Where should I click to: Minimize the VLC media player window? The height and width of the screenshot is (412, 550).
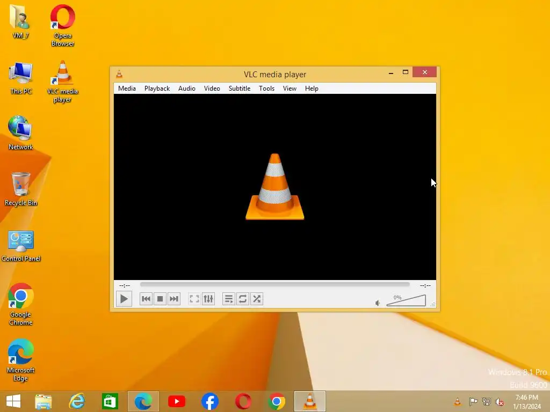pyautogui.click(x=391, y=72)
